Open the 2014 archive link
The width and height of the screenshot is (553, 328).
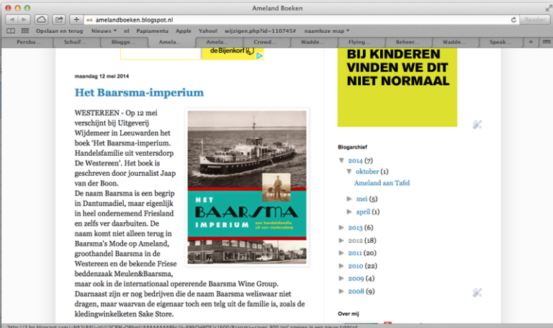(355, 161)
